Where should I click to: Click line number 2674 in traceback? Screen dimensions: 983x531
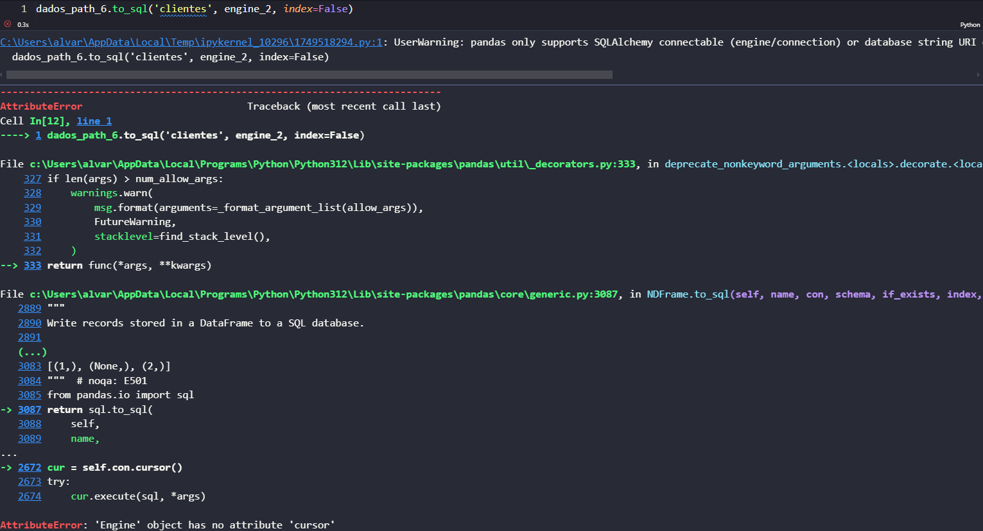click(30, 496)
